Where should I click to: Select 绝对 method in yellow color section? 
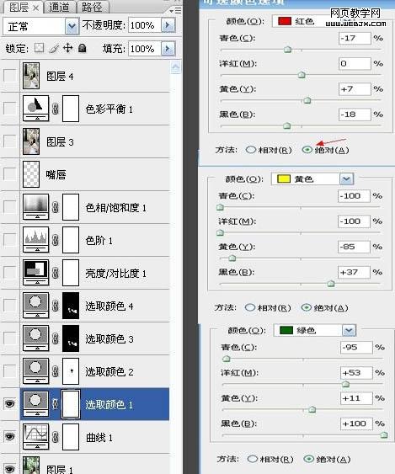(x=306, y=307)
